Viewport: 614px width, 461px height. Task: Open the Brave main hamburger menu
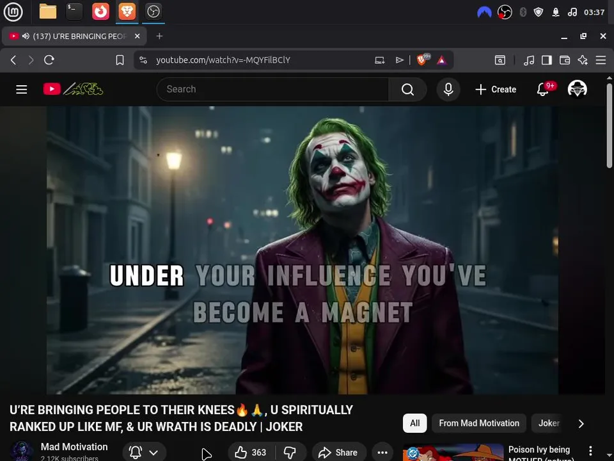point(601,60)
